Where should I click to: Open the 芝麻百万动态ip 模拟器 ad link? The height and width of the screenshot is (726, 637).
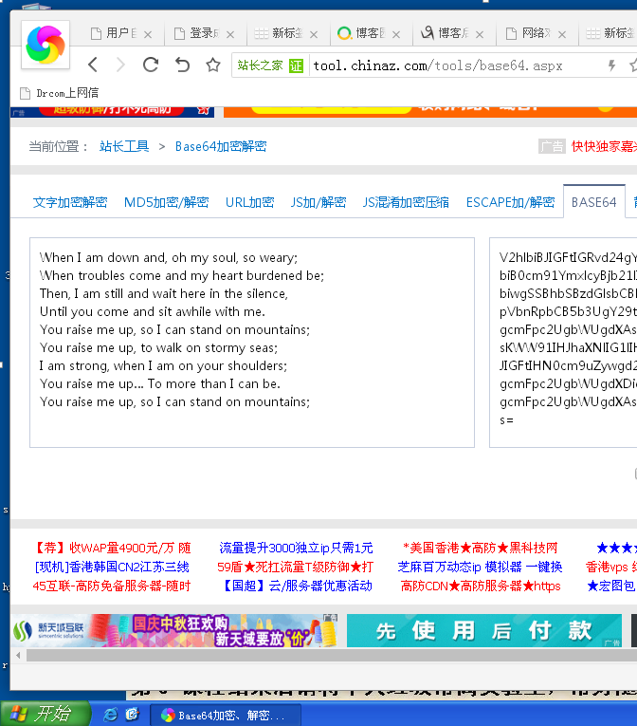coord(481,567)
